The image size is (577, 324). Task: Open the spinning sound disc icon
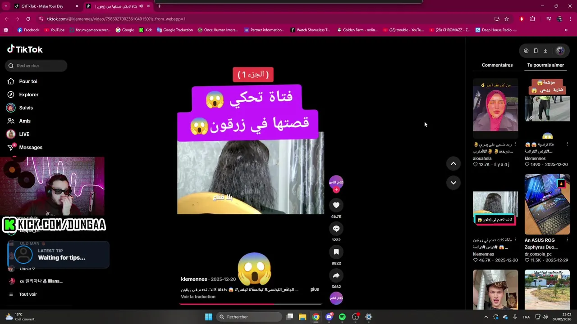tap(336, 298)
